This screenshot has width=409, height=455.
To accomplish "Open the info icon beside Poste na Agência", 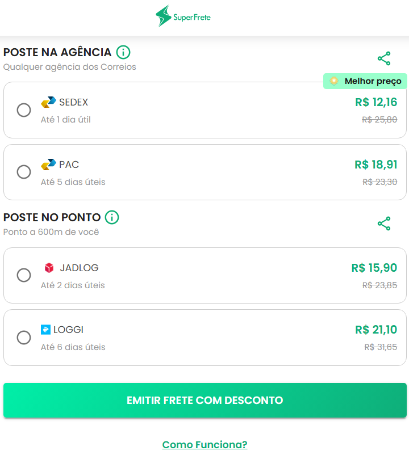I will [123, 52].
